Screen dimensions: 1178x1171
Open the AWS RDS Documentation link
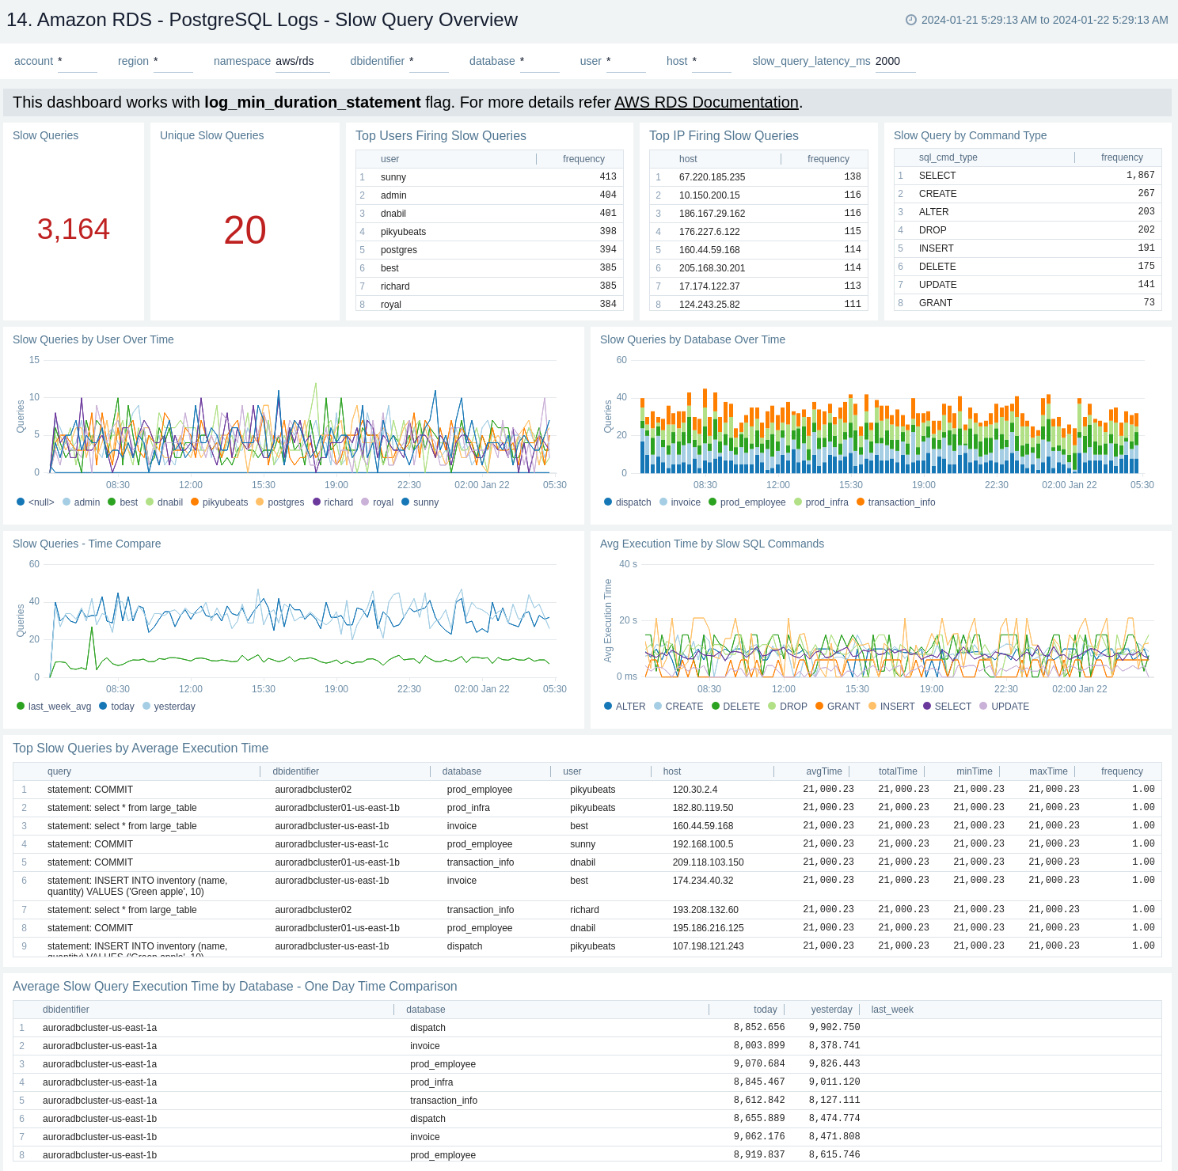point(707,102)
